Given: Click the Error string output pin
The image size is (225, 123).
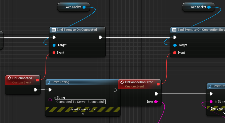Looking at the screenshot, I should pyautogui.click(x=156, y=102).
